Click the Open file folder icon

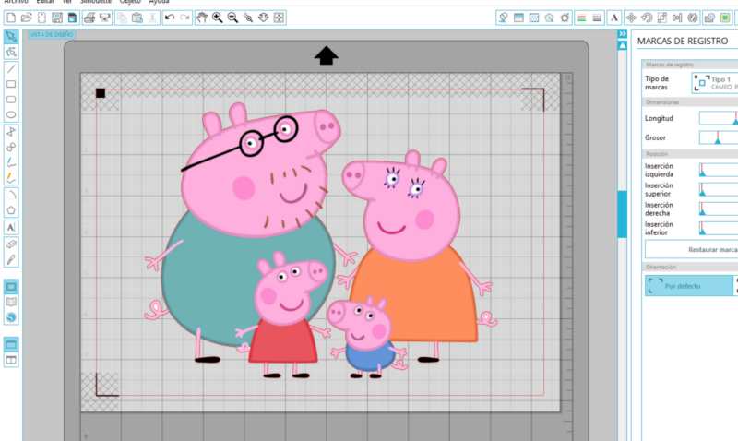click(27, 18)
